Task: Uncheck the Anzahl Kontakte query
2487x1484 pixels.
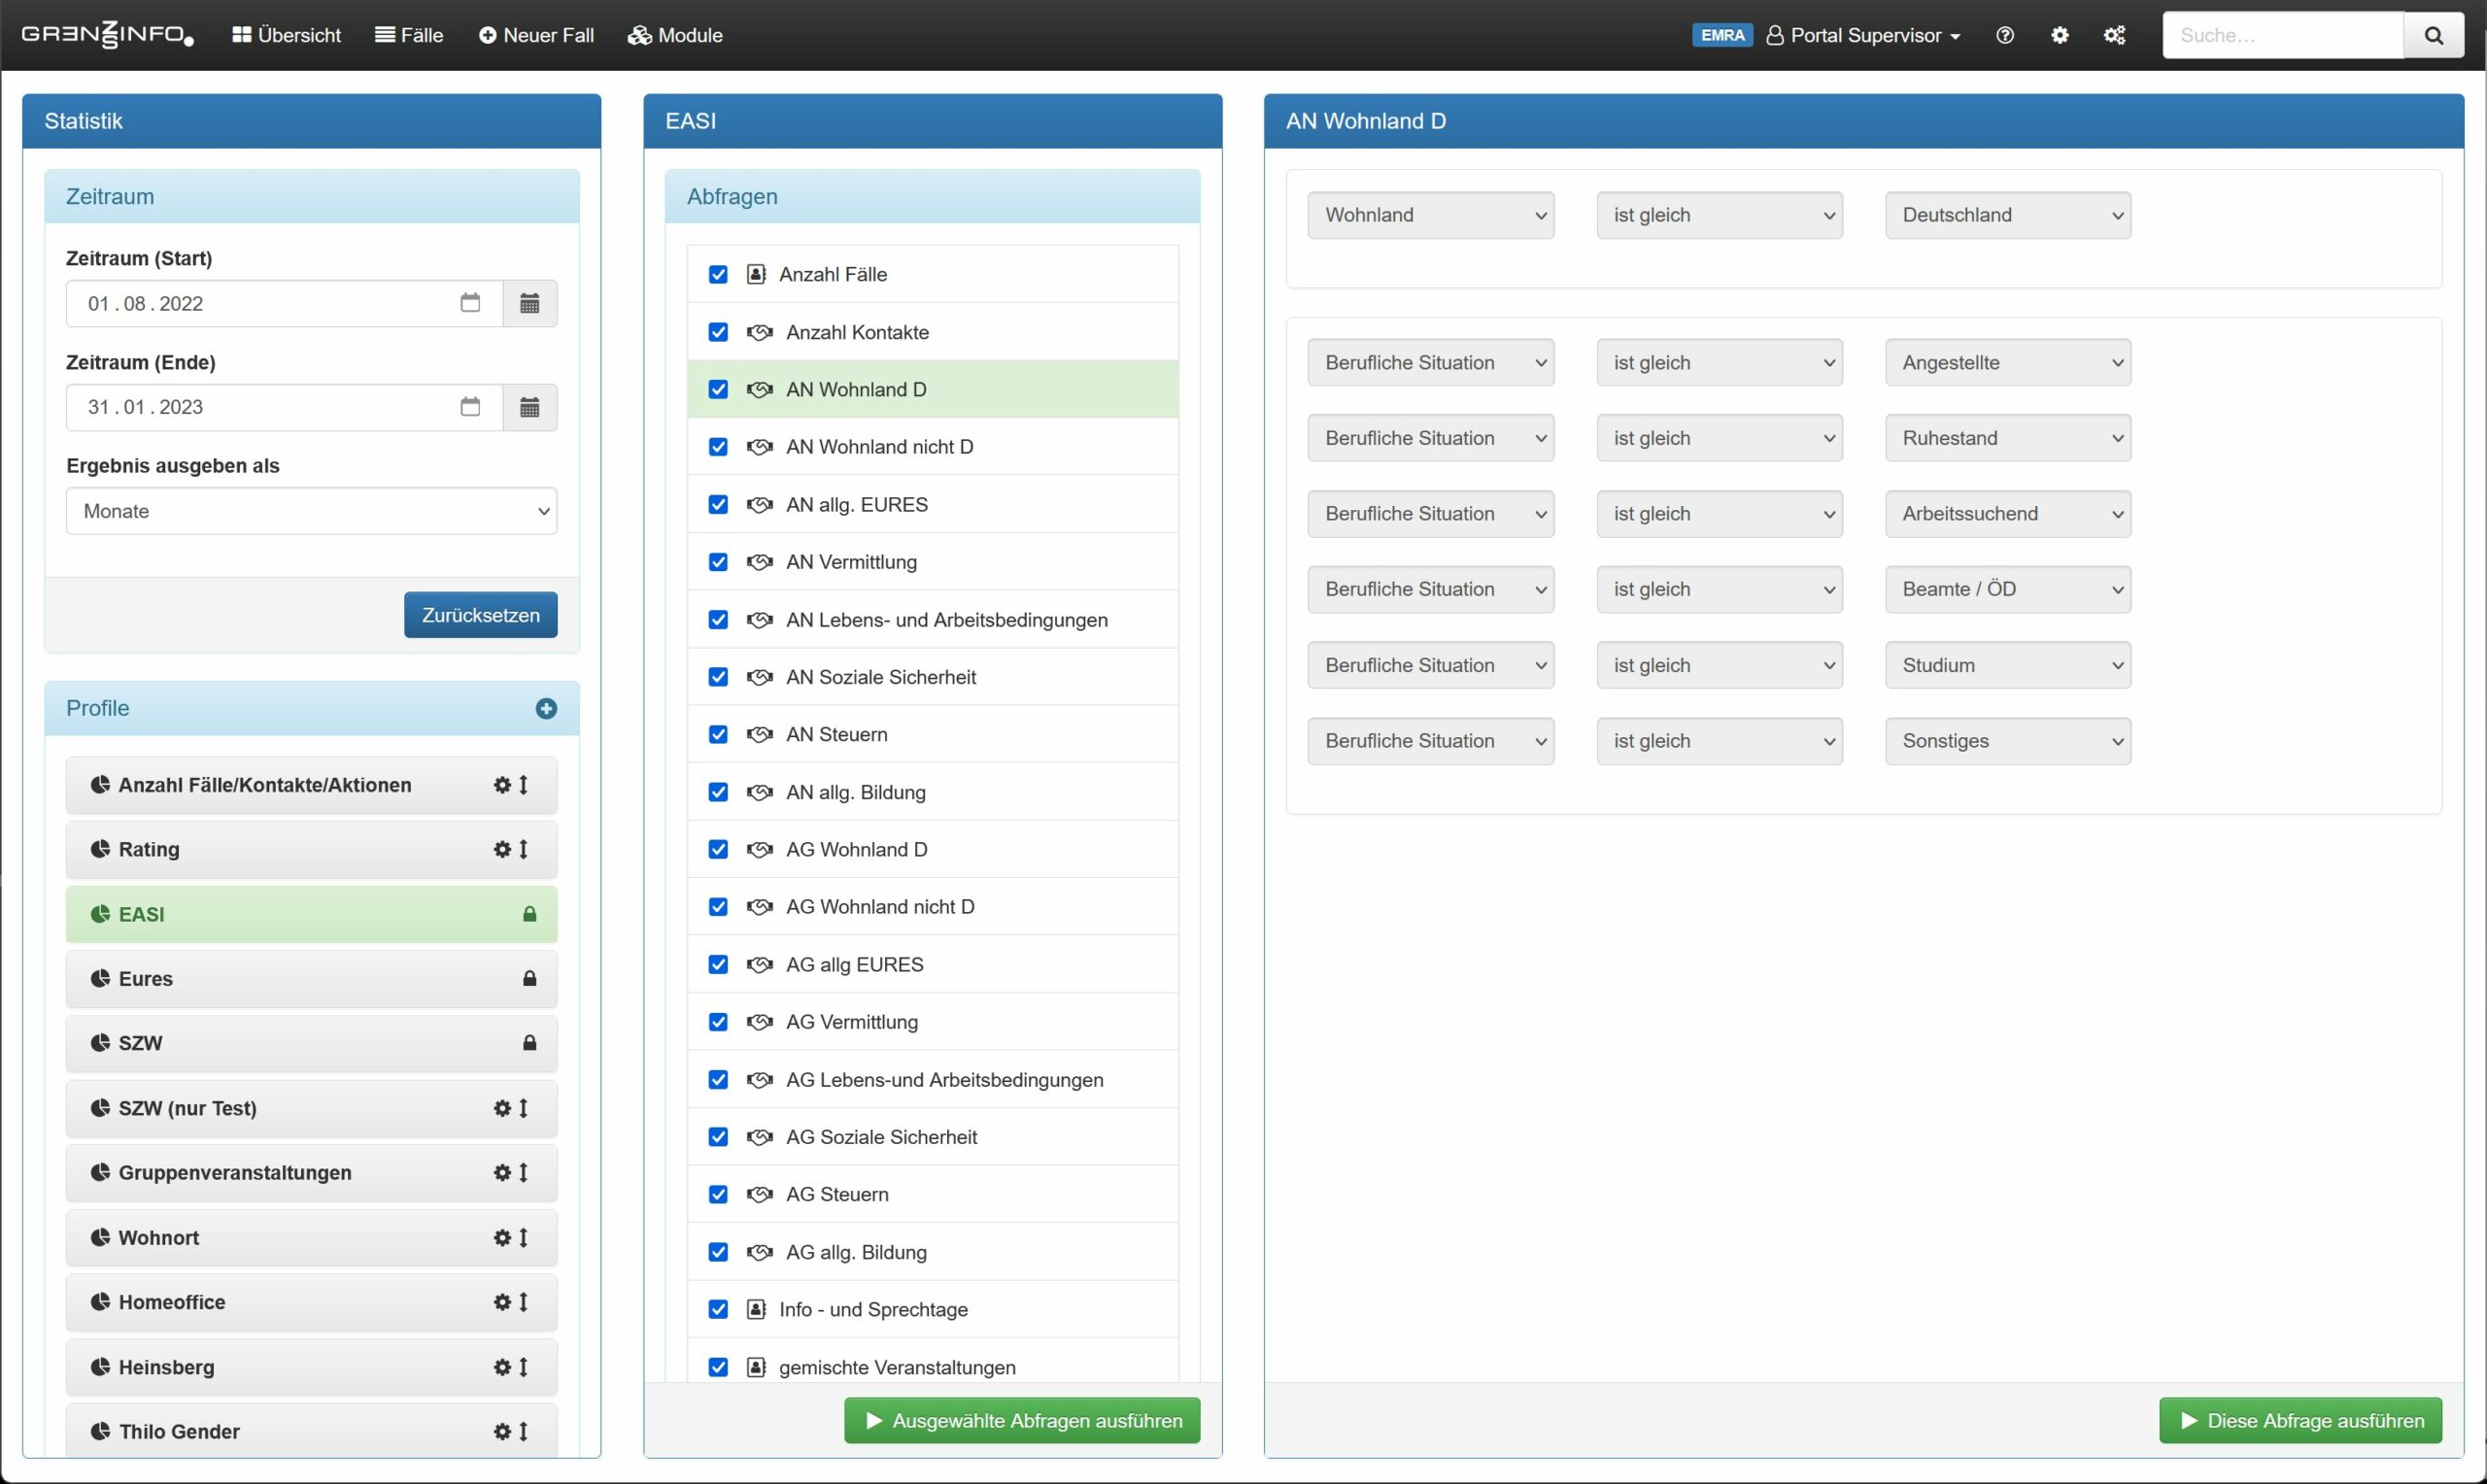Action: [718, 332]
